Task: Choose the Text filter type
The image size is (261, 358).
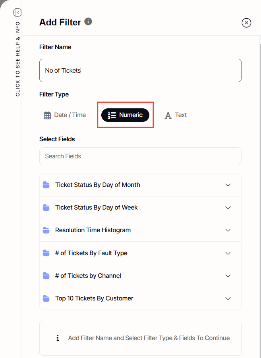Action: (176, 115)
